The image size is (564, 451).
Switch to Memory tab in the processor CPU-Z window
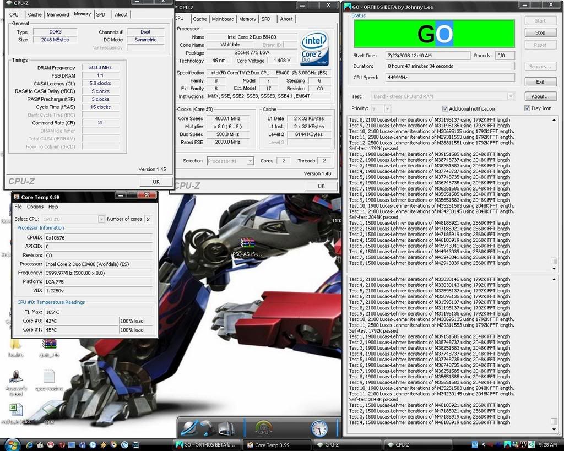(247, 19)
